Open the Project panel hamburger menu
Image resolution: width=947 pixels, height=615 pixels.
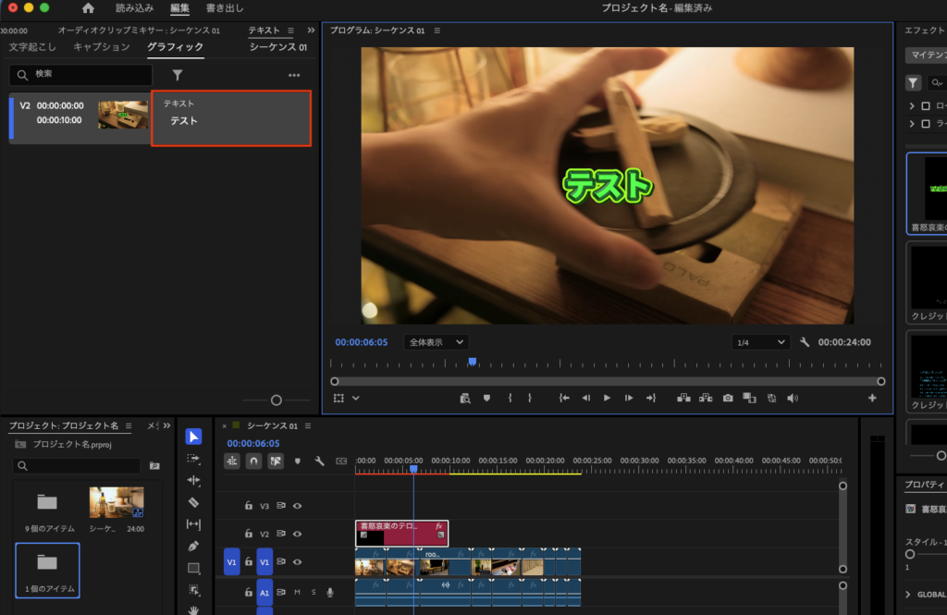pos(129,426)
